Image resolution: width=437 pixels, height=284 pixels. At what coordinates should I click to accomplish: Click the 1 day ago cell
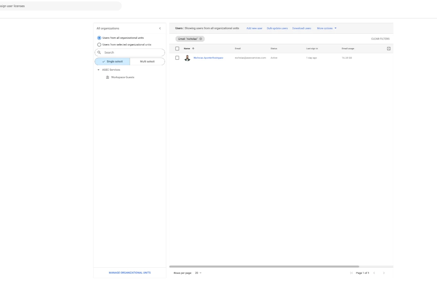click(311, 58)
